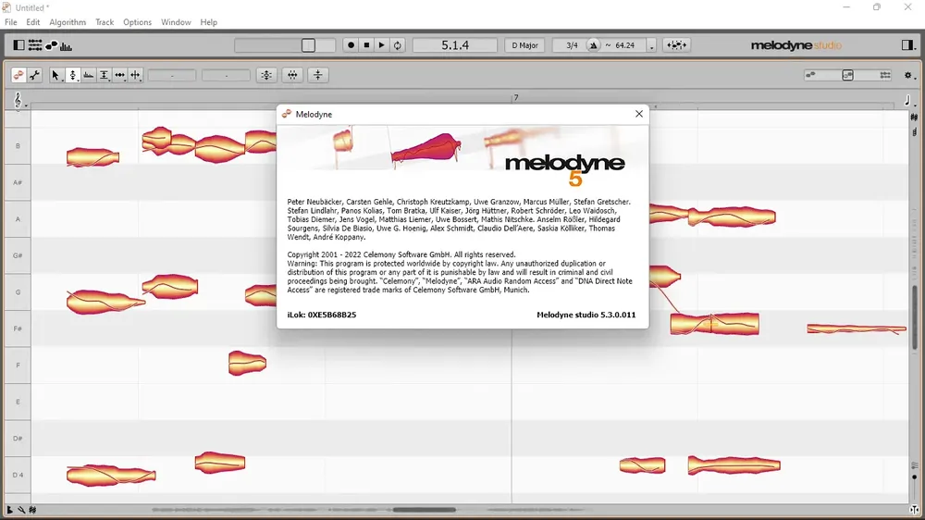Click the bottom-left magnifier zoom icon
925x520 pixels.
click(x=21, y=510)
